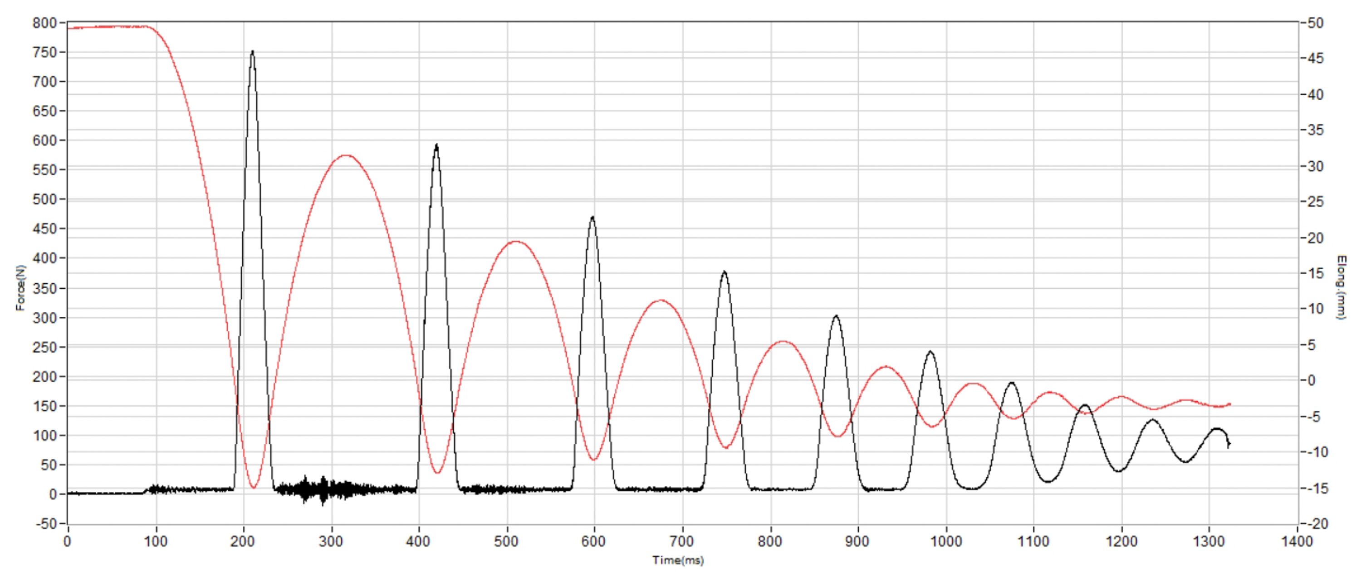The height and width of the screenshot is (572, 1361).
Task: Click the red curve's second rebound crest near 510 ms
Action: [x=516, y=242]
